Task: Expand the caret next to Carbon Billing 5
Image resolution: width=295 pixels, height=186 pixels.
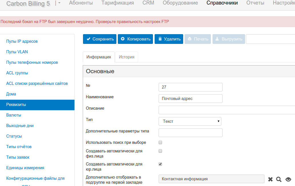Action: coord(59,3)
